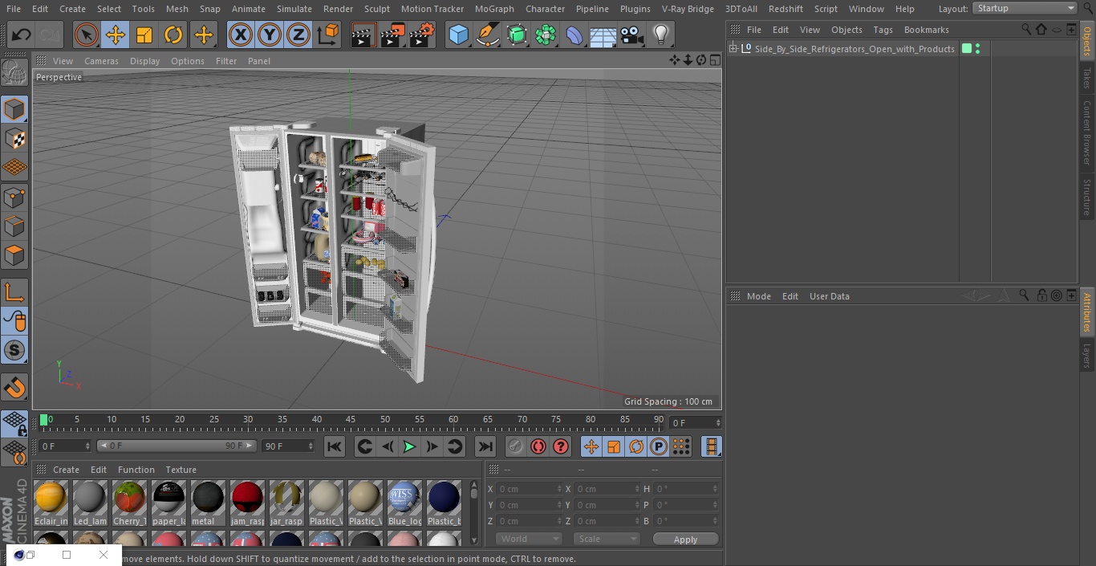The width and height of the screenshot is (1096, 566).
Task: Click the X position field in coordinates
Action: tap(529, 489)
